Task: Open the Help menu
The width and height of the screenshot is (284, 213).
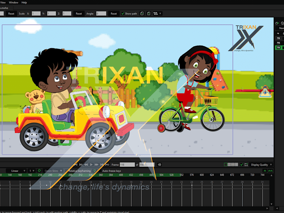Action: coord(24,2)
